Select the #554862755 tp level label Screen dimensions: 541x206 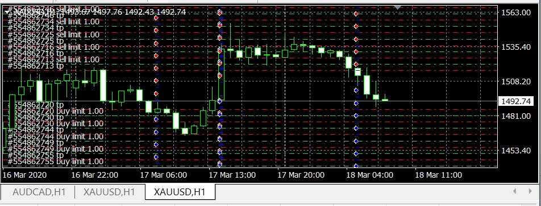tap(36, 155)
